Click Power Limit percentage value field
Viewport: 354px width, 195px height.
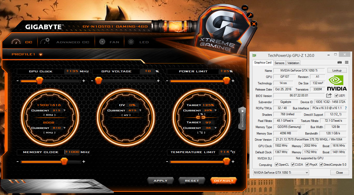click(x=224, y=71)
